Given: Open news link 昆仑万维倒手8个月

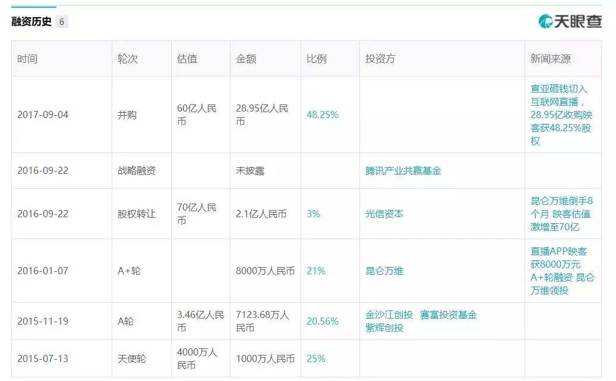Looking at the screenshot, I should click(562, 214).
